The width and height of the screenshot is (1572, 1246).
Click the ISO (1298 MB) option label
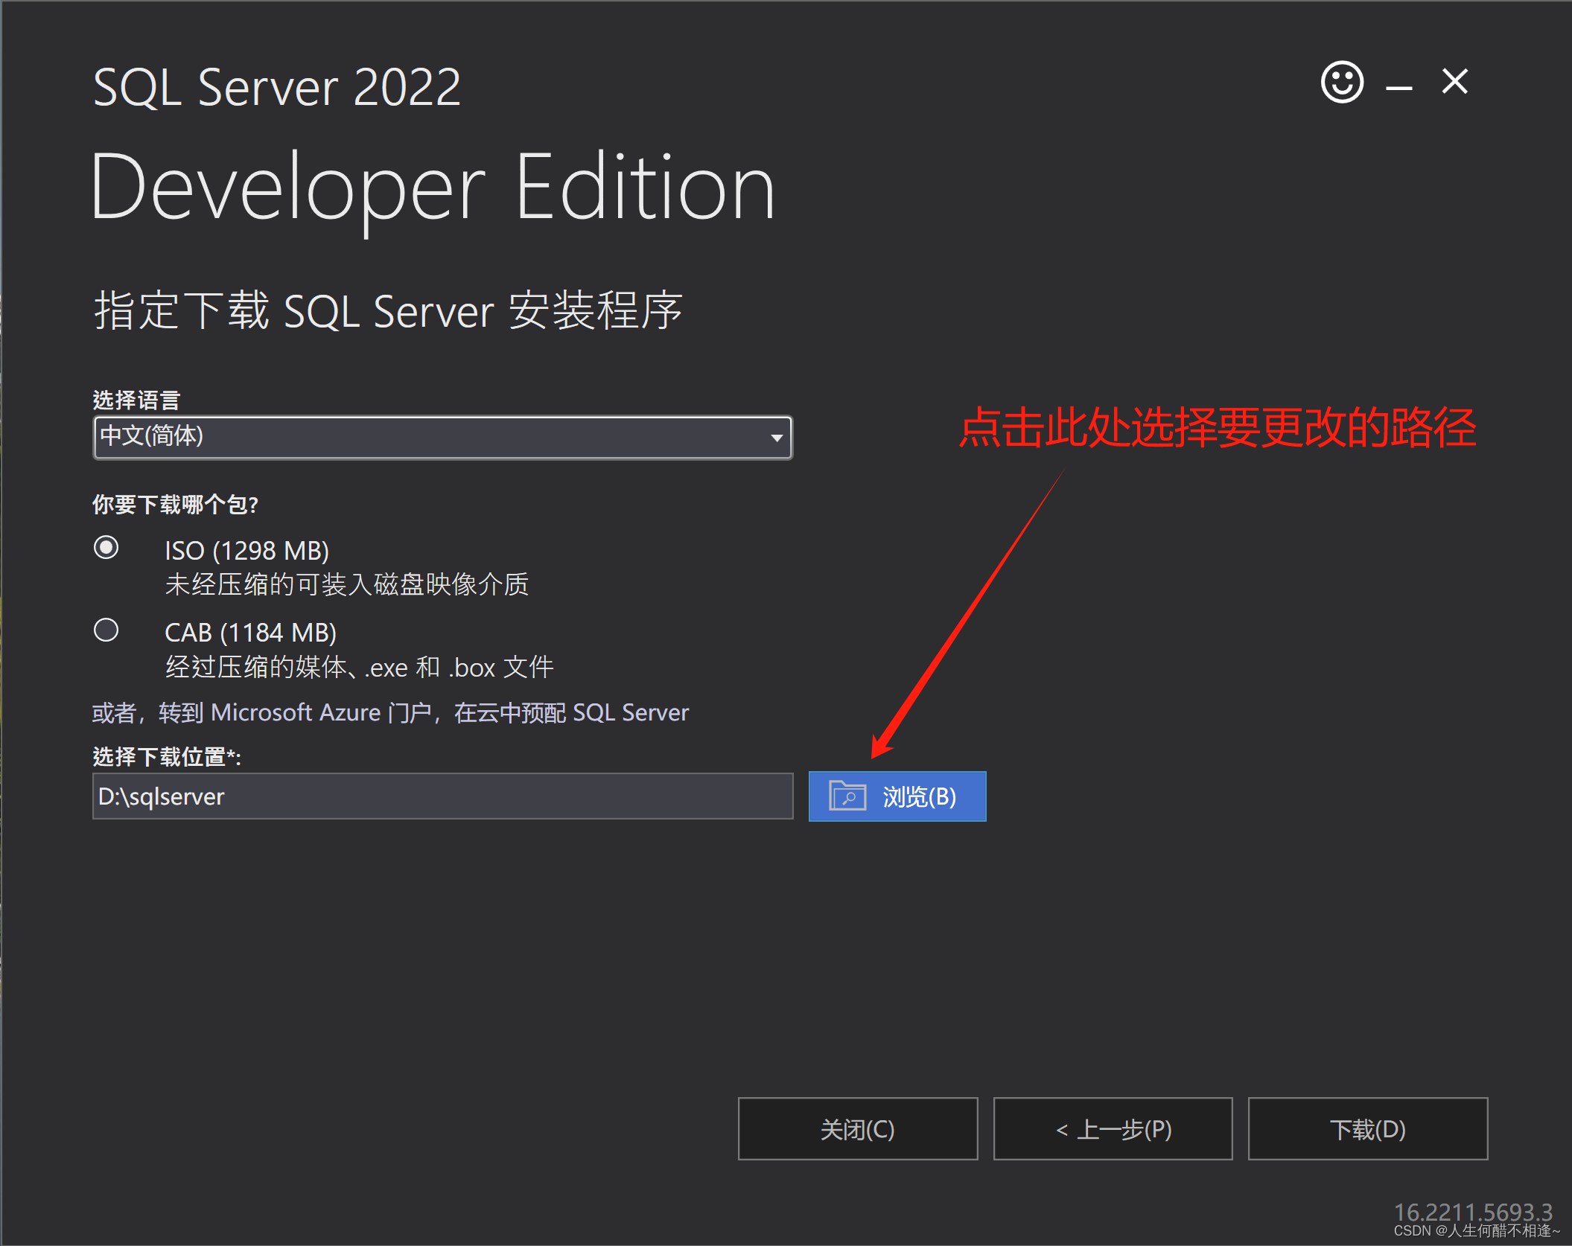tap(246, 551)
